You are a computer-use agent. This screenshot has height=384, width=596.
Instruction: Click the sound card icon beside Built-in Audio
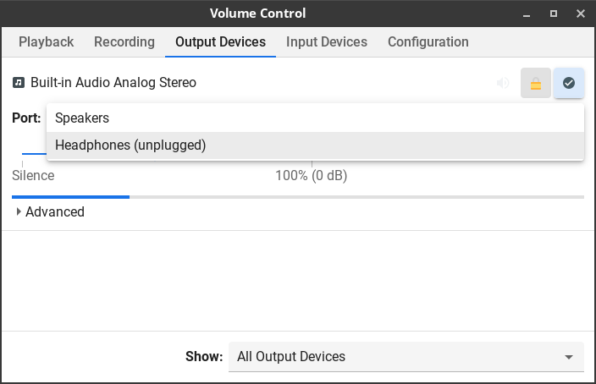coord(19,83)
